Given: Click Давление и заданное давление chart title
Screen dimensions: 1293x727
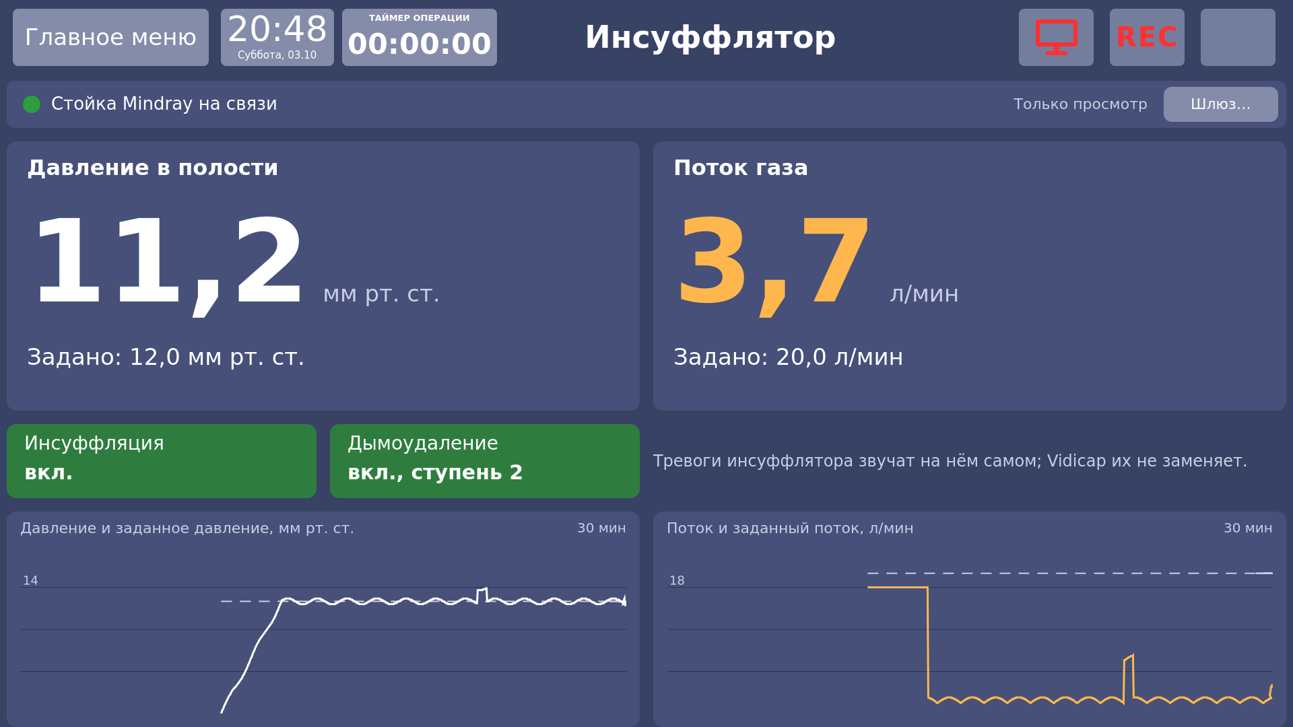Looking at the screenshot, I should pyautogui.click(x=187, y=528).
